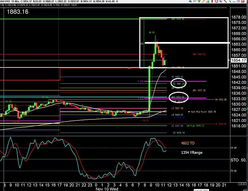Viewport: 248px width, 191px height.
Task: Minimize the chart window
Action: tap(234, 2)
